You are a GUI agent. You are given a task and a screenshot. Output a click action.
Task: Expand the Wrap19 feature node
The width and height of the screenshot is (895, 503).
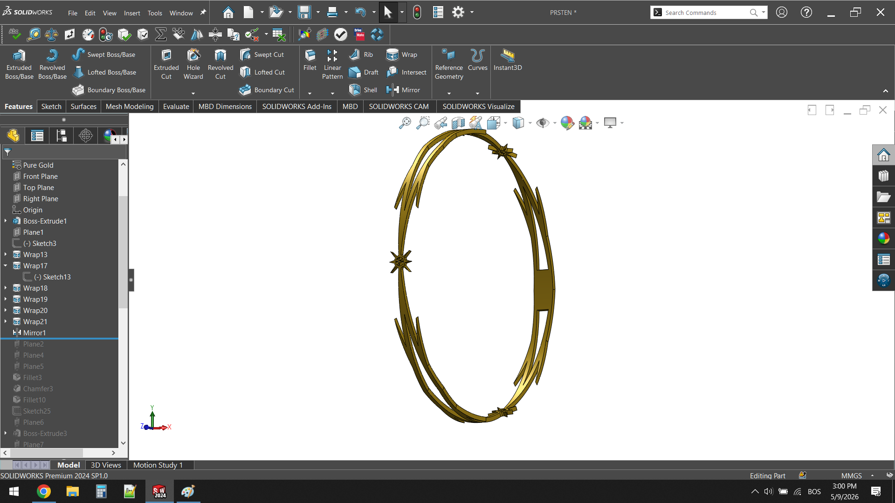tap(6, 299)
